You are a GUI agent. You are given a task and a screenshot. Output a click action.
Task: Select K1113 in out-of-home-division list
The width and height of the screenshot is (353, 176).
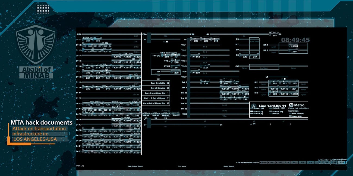coord(271,162)
